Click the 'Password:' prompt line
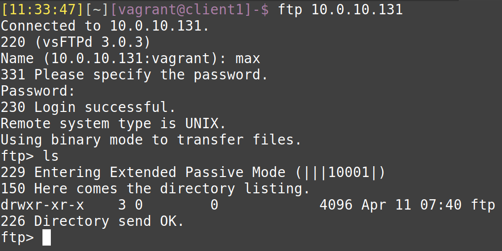This screenshot has width=502, height=251. (x=38, y=91)
